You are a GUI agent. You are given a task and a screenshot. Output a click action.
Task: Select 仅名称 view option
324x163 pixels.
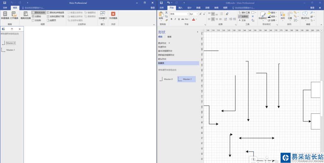tap(37, 20)
